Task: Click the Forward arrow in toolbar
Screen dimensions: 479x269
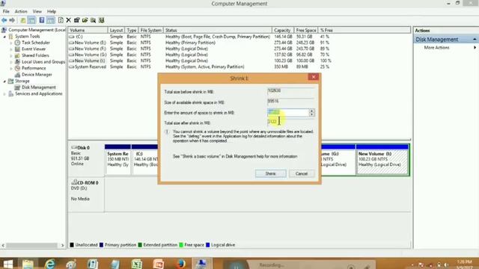Action: (12, 20)
